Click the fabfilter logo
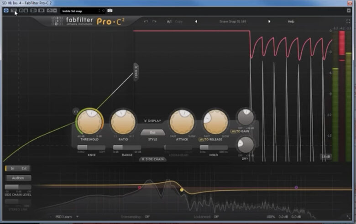356x224 pixels. [x=72, y=21]
